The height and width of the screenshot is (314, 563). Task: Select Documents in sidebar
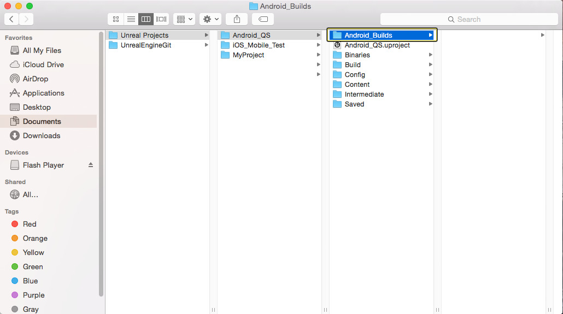[x=49, y=121]
